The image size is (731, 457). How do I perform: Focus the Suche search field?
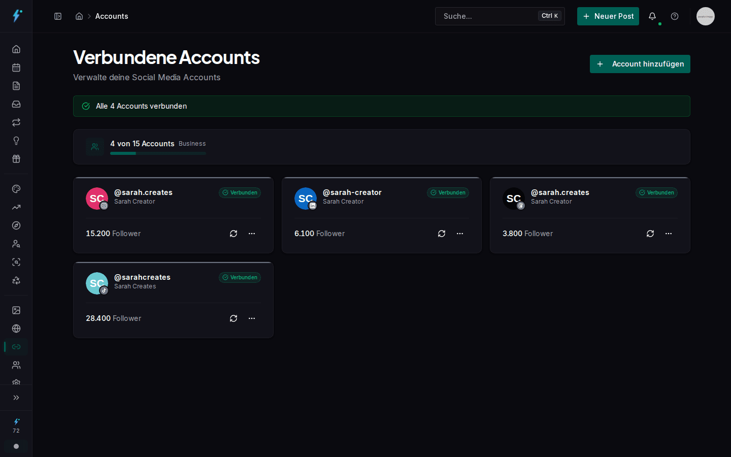coord(500,16)
